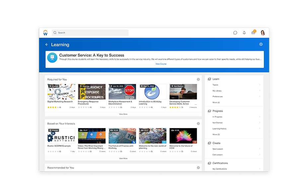The width and height of the screenshot is (308, 178).
Task: Open the user profile avatar
Action: [x=263, y=33]
